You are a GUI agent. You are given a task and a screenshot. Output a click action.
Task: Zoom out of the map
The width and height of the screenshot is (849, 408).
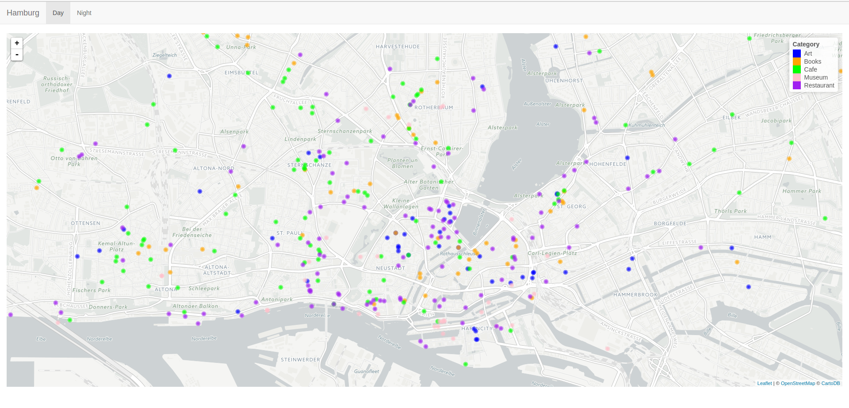(x=17, y=55)
